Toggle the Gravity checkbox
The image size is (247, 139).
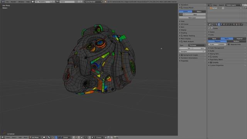coord(211,57)
